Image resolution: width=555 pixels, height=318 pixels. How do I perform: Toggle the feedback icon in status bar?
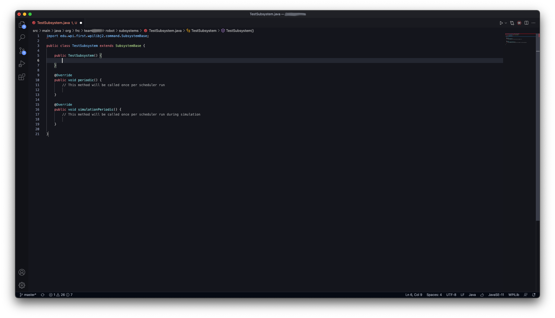[526, 295]
